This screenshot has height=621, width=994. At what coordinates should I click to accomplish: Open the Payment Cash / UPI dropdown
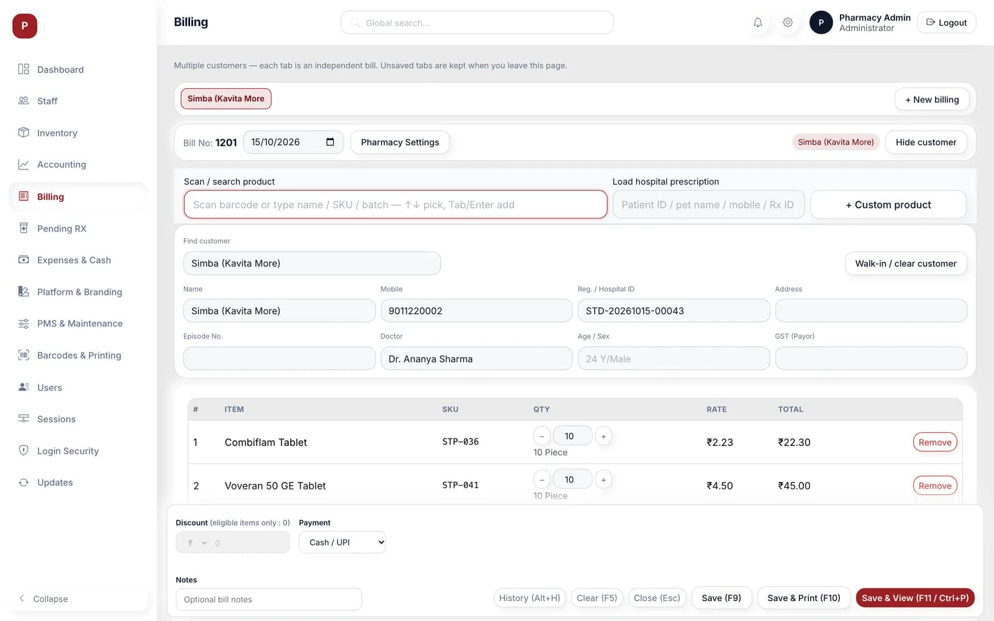point(342,542)
